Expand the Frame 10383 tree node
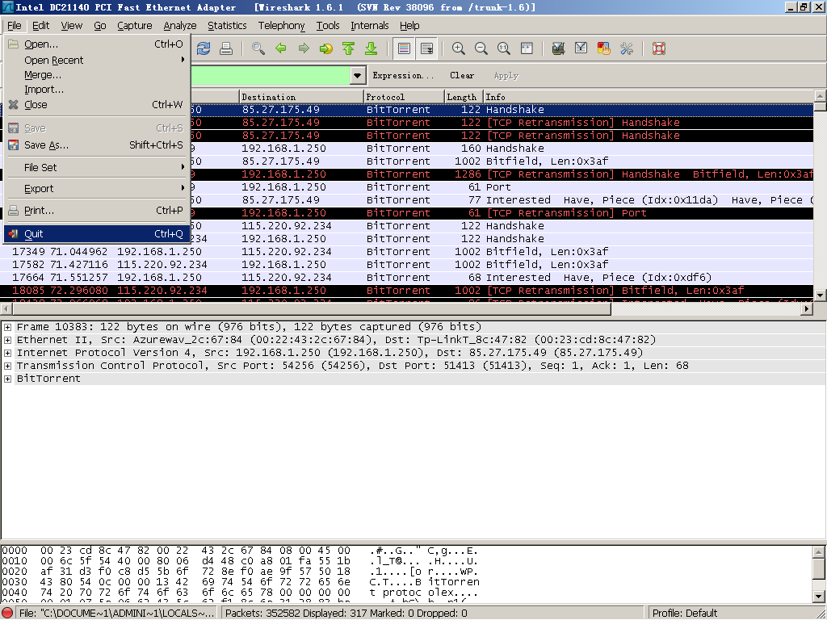827x620 pixels. click(8, 327)
